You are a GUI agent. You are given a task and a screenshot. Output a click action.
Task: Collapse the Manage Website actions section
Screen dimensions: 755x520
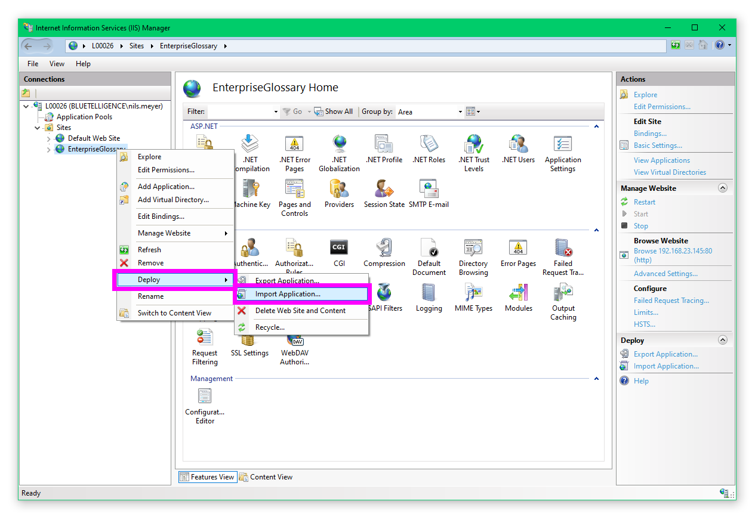(723, 188)
